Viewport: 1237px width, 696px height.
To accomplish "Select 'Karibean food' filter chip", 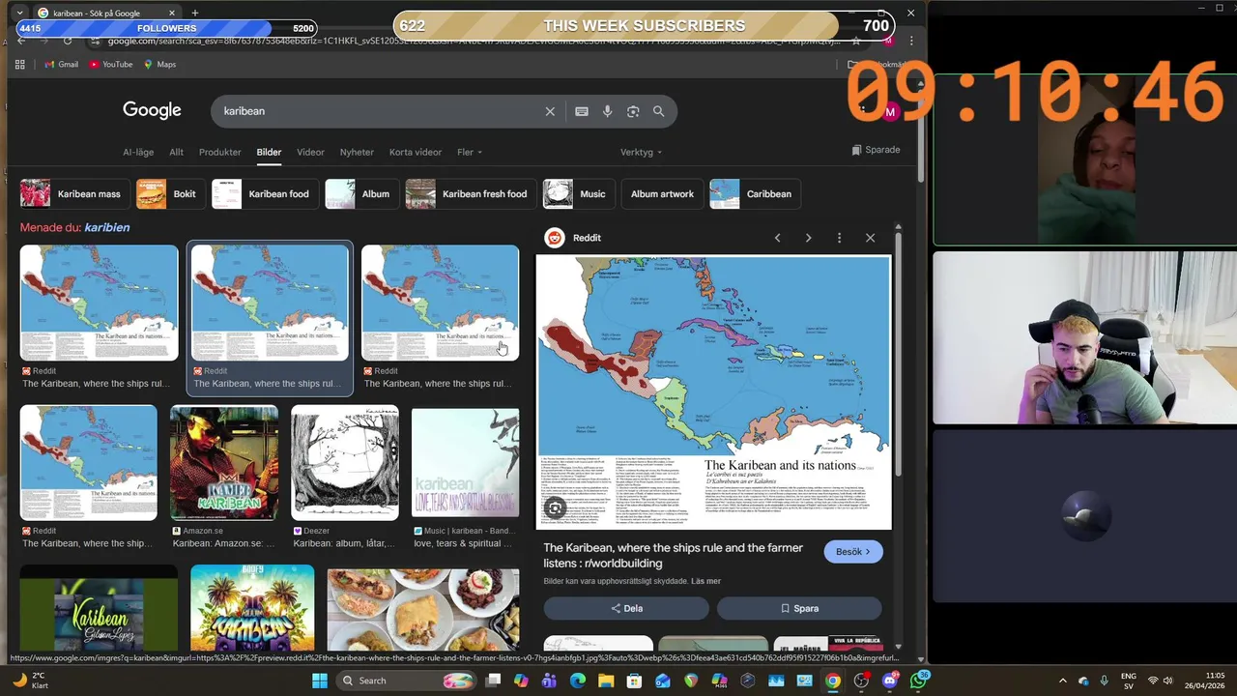I will point(264,193).
